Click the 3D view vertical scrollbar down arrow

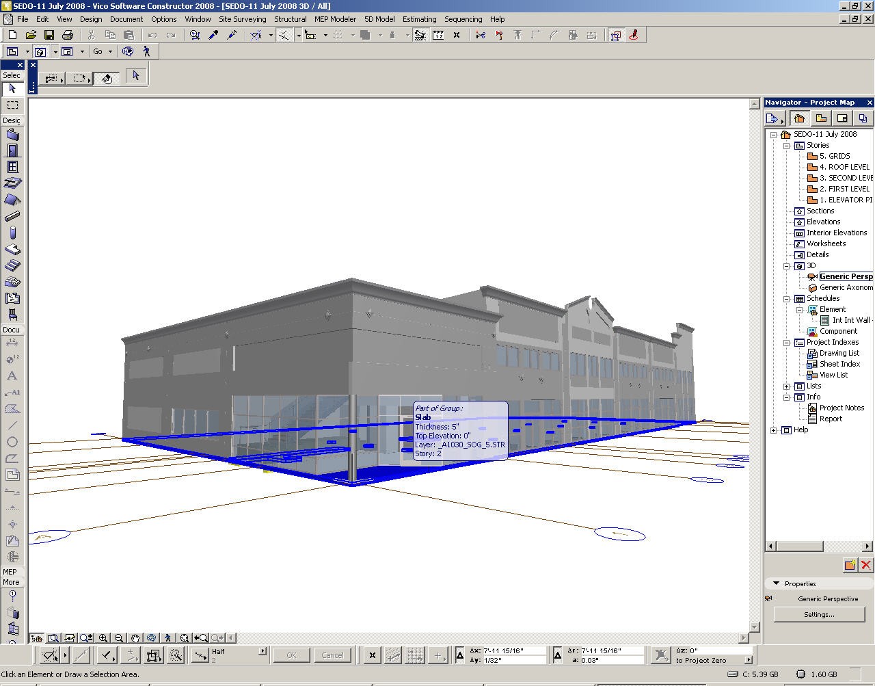tap(755, 626)
